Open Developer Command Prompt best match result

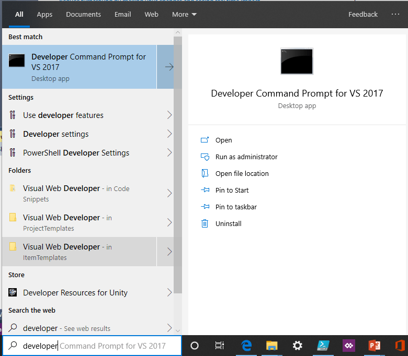[80, 67]
